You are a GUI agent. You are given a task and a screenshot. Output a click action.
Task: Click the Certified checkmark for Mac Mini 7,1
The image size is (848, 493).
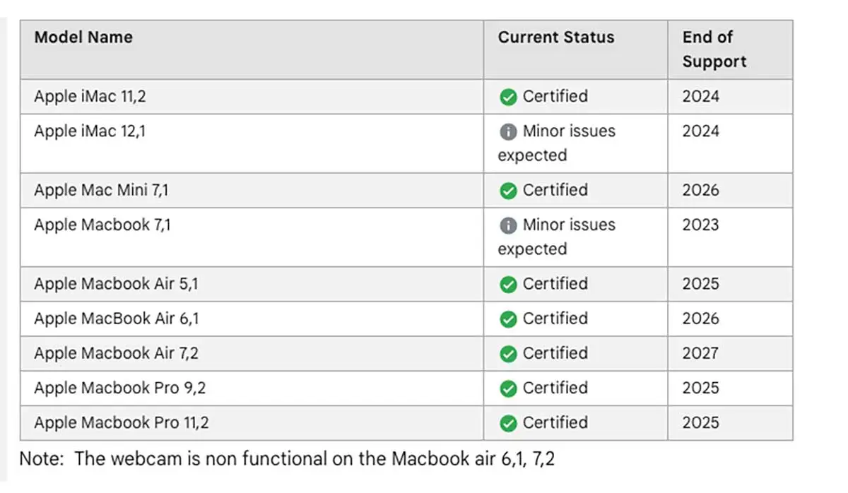pos(507,191)
